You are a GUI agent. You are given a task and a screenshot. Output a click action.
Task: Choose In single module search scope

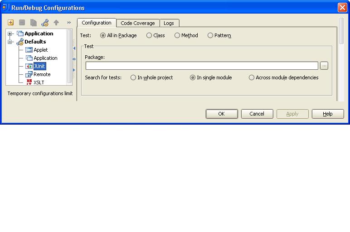coord(192,77)
